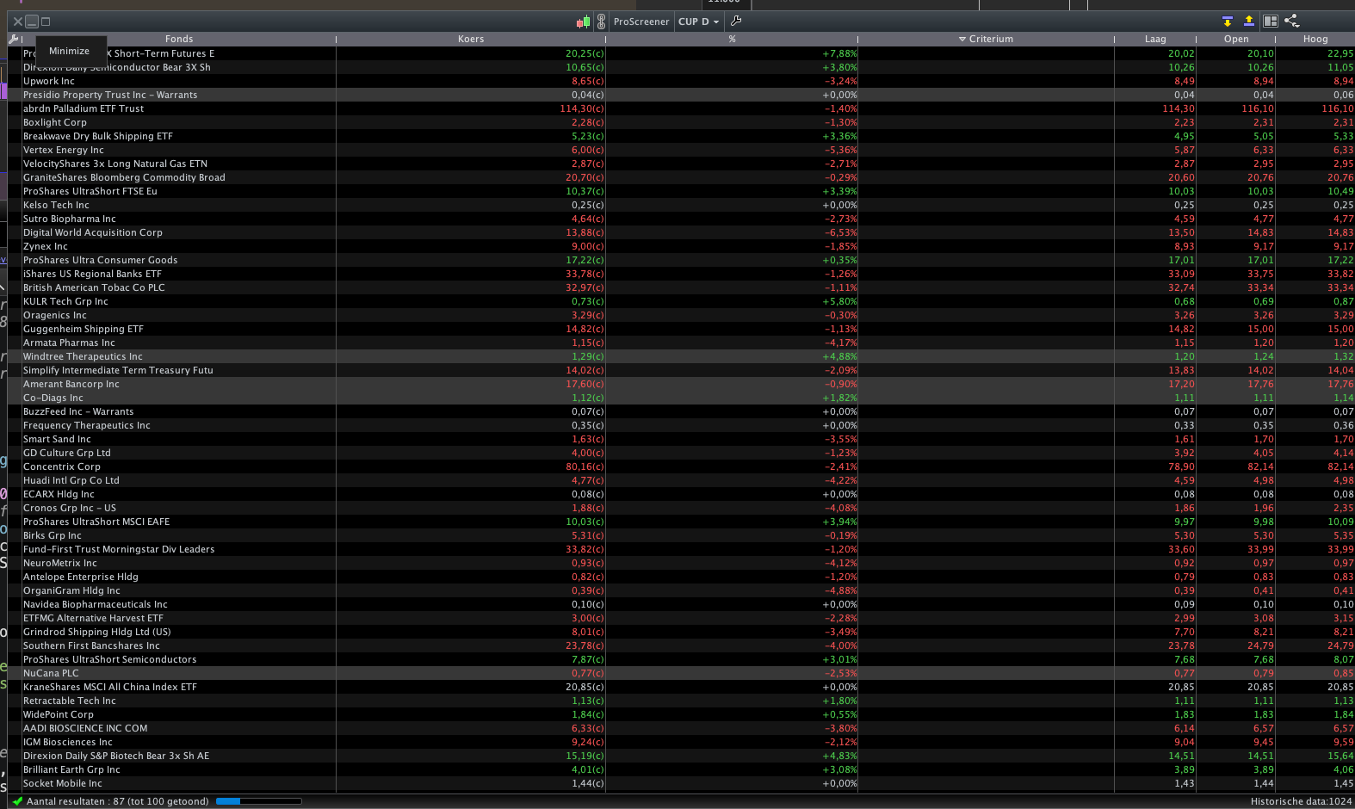
Task: Select Presidio Property Trust Inc - Warrants row
Action: 682,95
